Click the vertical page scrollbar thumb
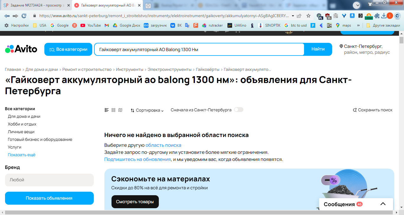The image size is (404, 215). [x=401, y=40]
